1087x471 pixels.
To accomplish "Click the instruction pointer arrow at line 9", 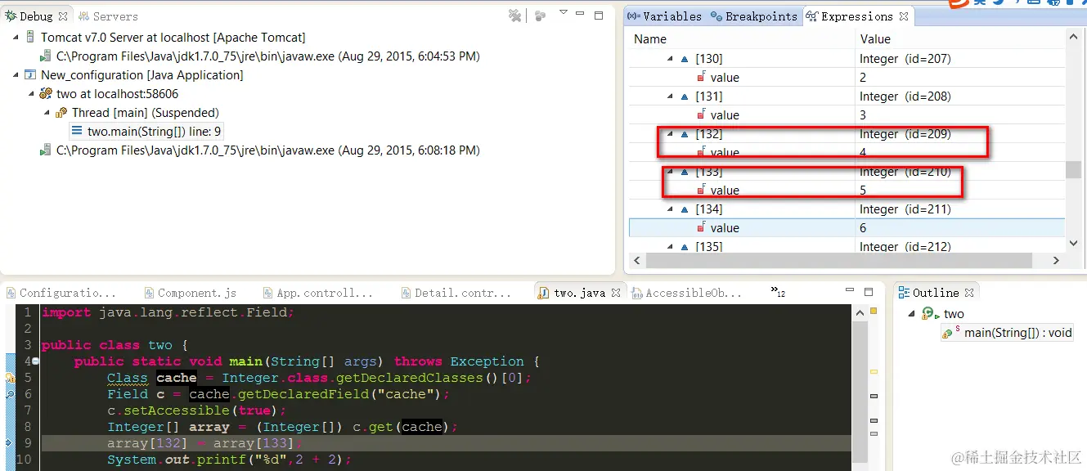I will click(10, 443).
